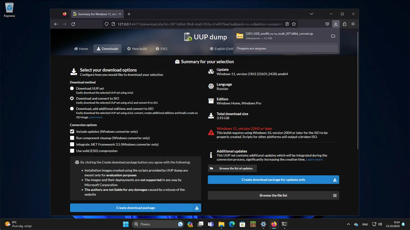The height and width of the screenshot is (230, 410).
Task: Launch Microsoft Teams from the taskbar
Action: point(211,224)
